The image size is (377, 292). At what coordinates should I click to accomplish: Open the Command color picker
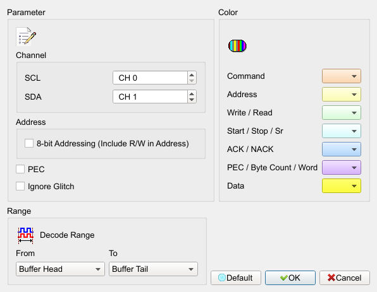(342, 76)
